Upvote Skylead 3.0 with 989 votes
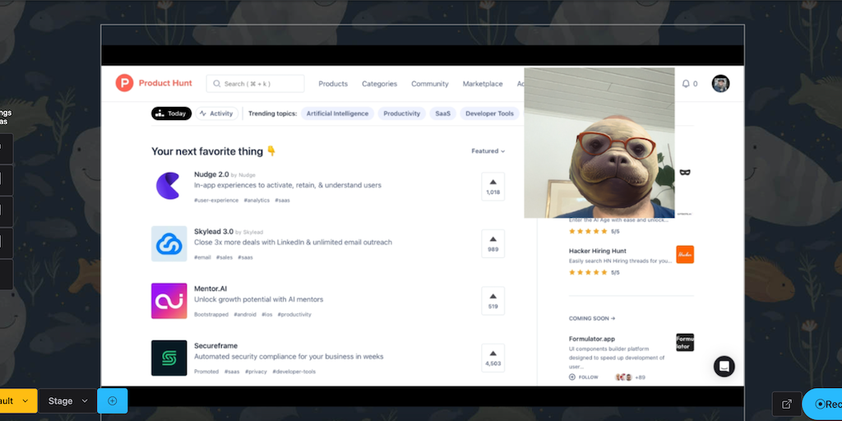The image size is (842, 421). 493,243
